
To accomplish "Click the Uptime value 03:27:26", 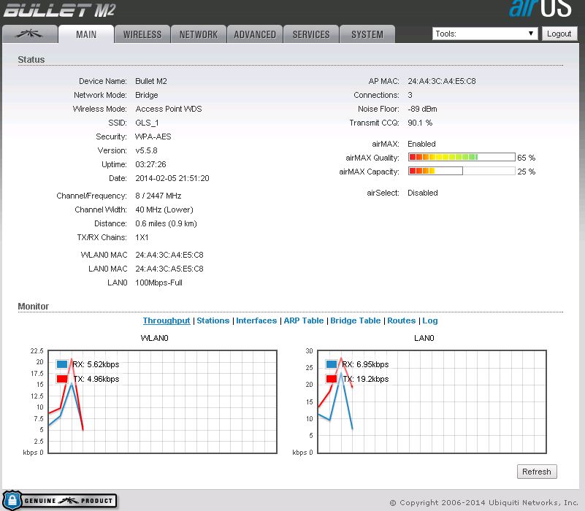I will tap(150, 164).
